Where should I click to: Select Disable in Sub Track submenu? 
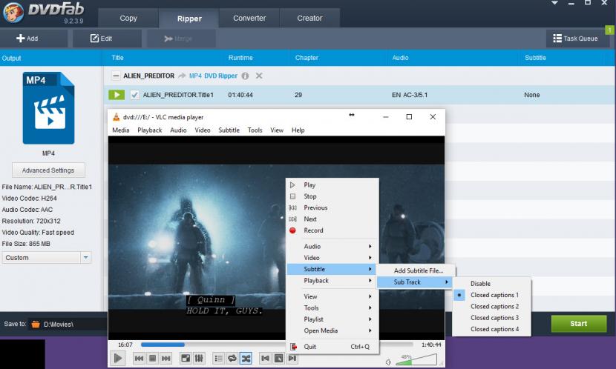pyautogui.click(x=480, y=283)
